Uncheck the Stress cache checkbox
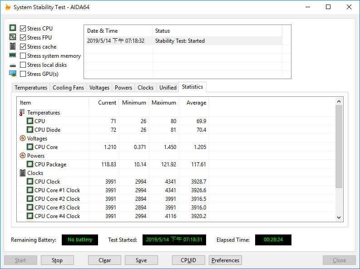 click(x=23, y=47)
